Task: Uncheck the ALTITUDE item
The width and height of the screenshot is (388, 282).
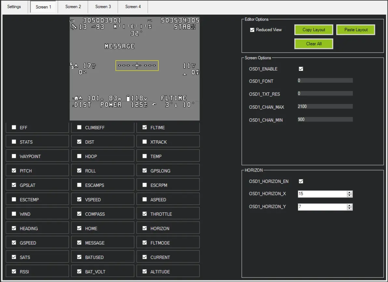Action: [145, 271]
